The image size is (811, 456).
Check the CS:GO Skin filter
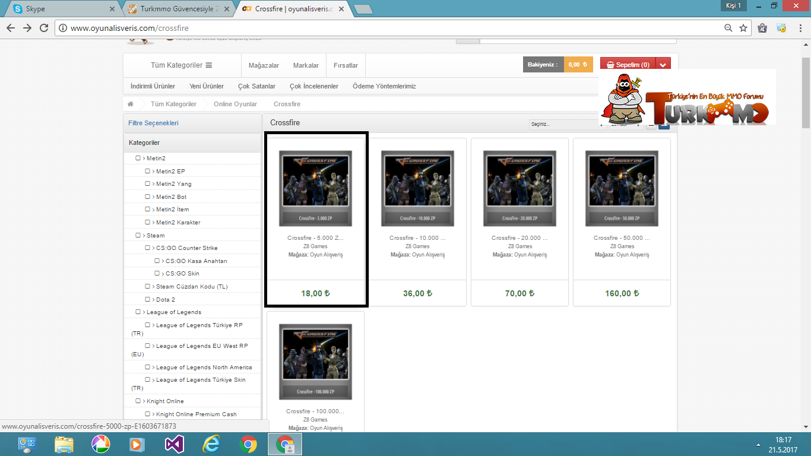pyautogui.click(x=157, y=273)
